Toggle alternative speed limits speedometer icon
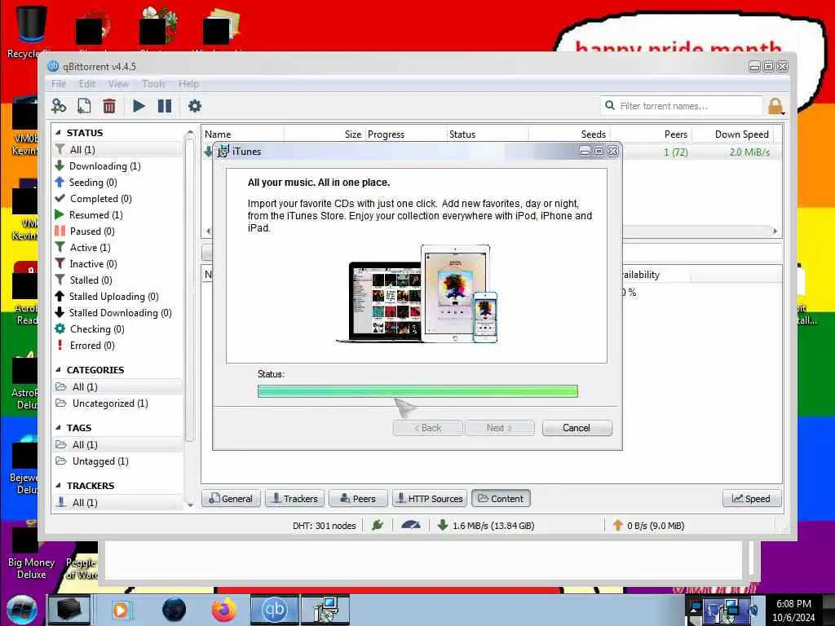835x626 pixels. tap(411, 526)
